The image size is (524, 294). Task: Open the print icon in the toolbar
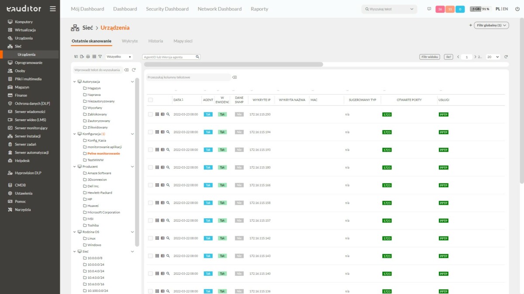pyautogui.click(x=87, y=56)
